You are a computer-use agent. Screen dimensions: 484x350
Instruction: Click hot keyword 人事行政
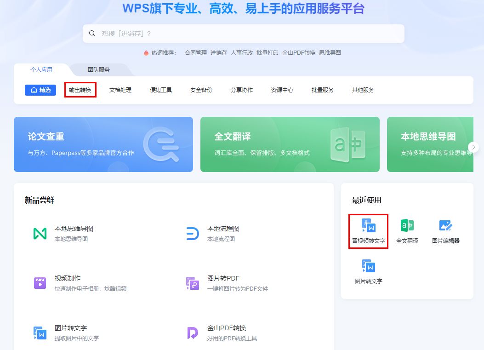pyautogui.click(x=242, y=53)
